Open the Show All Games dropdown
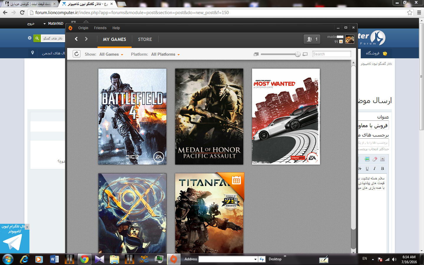This screenshot has height=265, width=424. (x=111, y=54)
